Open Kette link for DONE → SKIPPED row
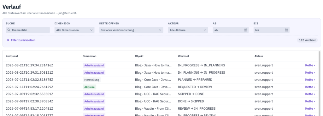 tap(310, 101)
